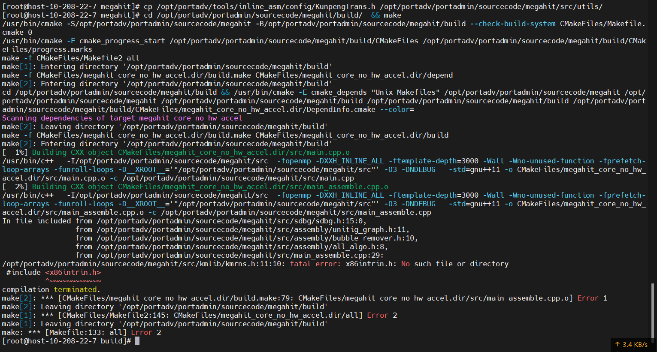Click the "--color=" option text

[397, 109]
